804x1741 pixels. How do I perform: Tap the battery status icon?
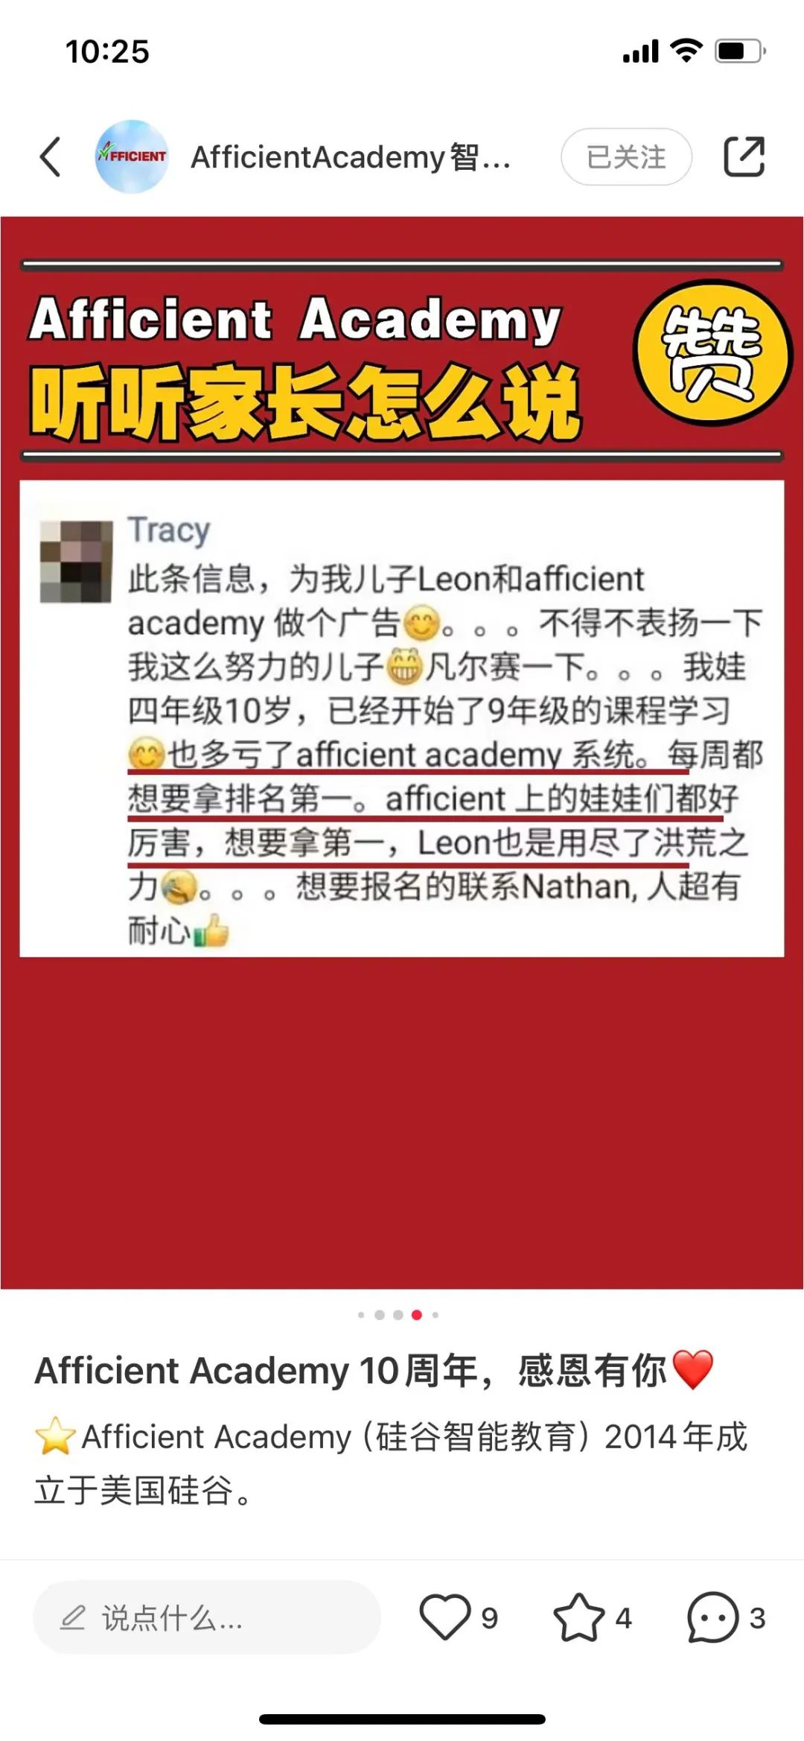740,51
